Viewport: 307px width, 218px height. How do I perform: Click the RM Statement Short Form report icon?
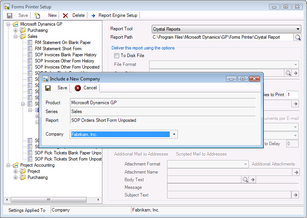click(30, 49)
